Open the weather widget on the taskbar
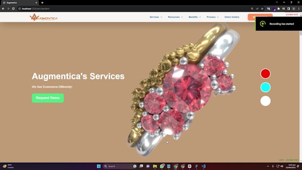Screen dimensions: 302x170 (x=8, y=166)
